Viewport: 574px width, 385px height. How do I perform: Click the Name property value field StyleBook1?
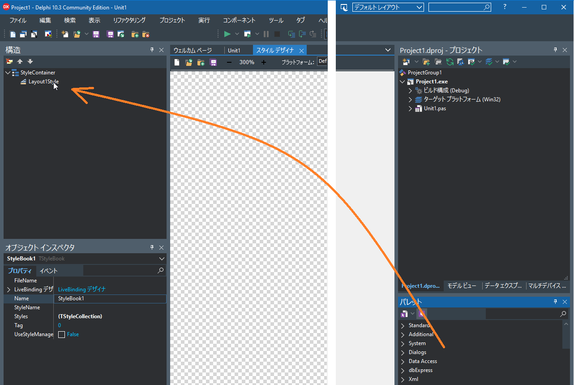click(110, 298)
